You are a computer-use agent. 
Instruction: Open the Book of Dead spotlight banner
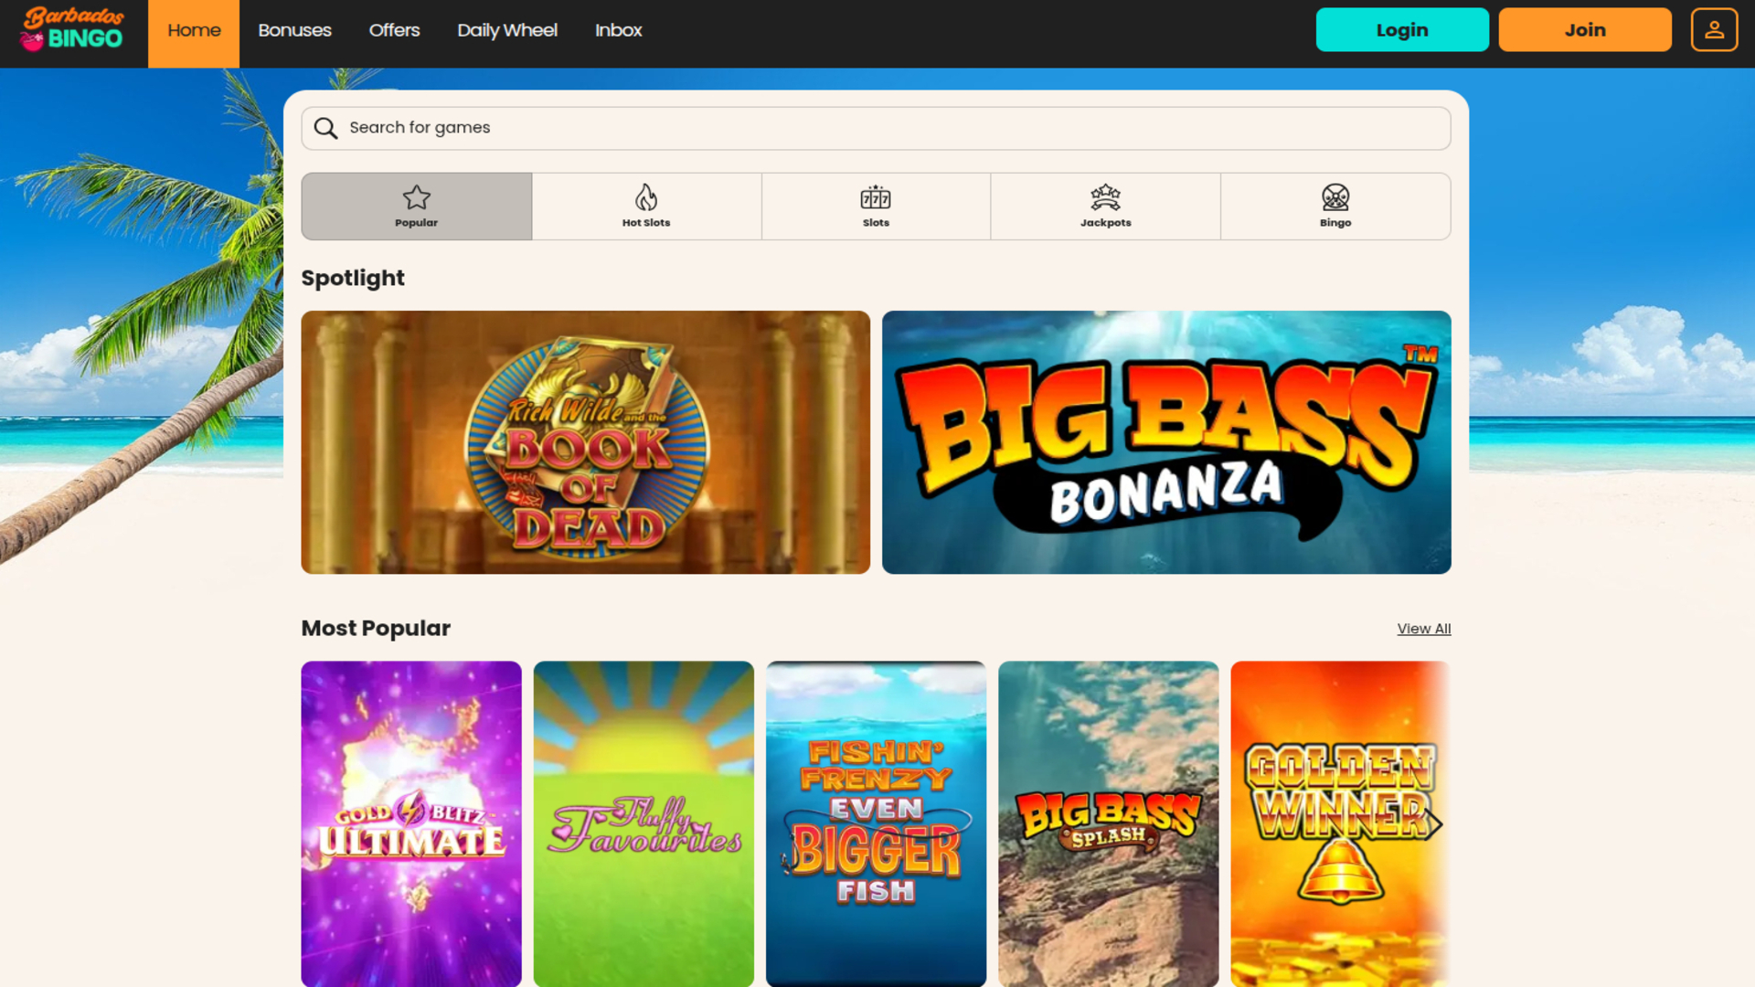coord(585,442)
